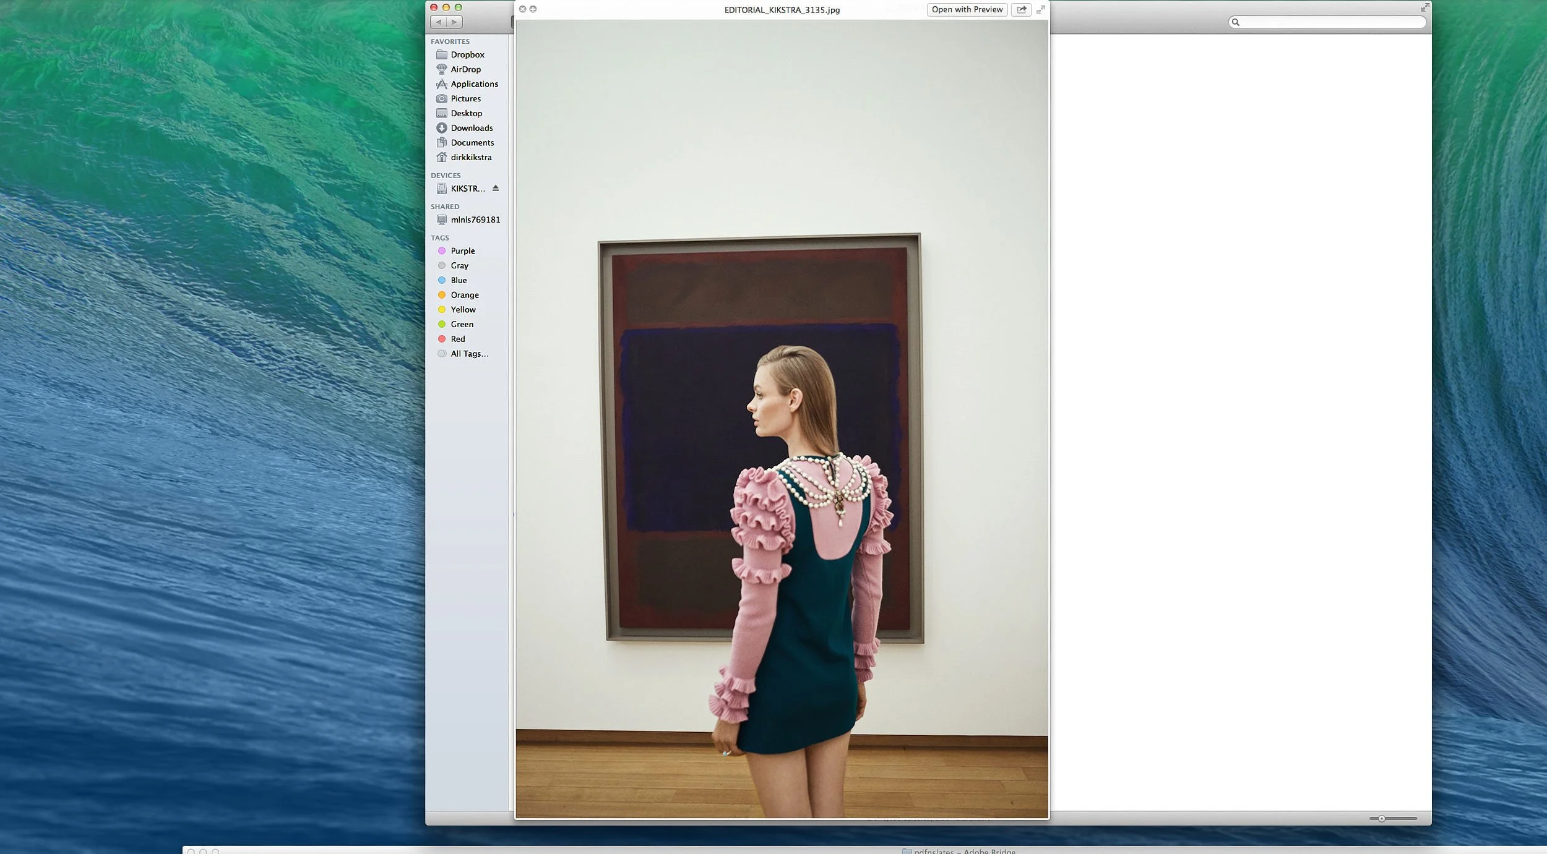The image size is (1547, 854).
Task: Connect to shared computer mlnls769181
Action: coord(475,220)
